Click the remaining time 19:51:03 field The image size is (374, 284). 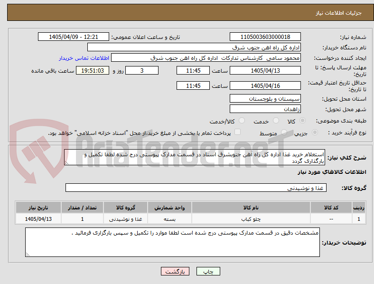tap(93, 71)
